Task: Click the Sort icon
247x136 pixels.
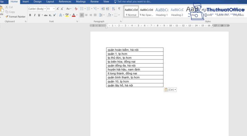Action: click(x=114, y=9)
